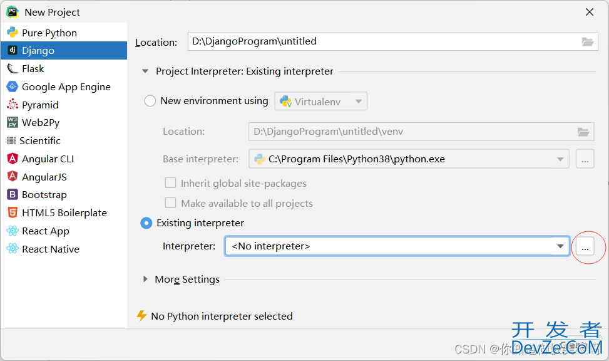Open the No interpreter dropdown list

[x=397, y=246]
